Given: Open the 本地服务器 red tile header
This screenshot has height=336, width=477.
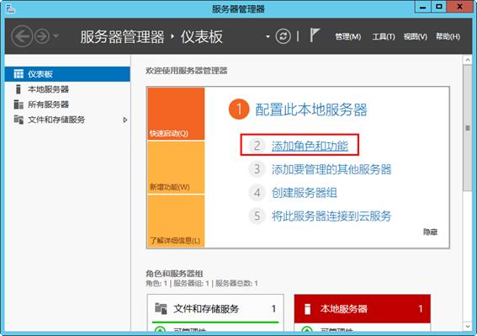Looking at the screenshot, I should click(363, 309).
